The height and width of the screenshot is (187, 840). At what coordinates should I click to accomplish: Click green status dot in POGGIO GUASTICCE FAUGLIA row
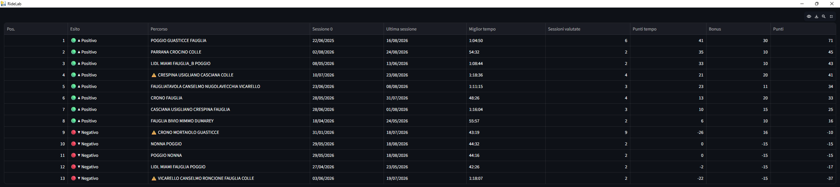73,40
